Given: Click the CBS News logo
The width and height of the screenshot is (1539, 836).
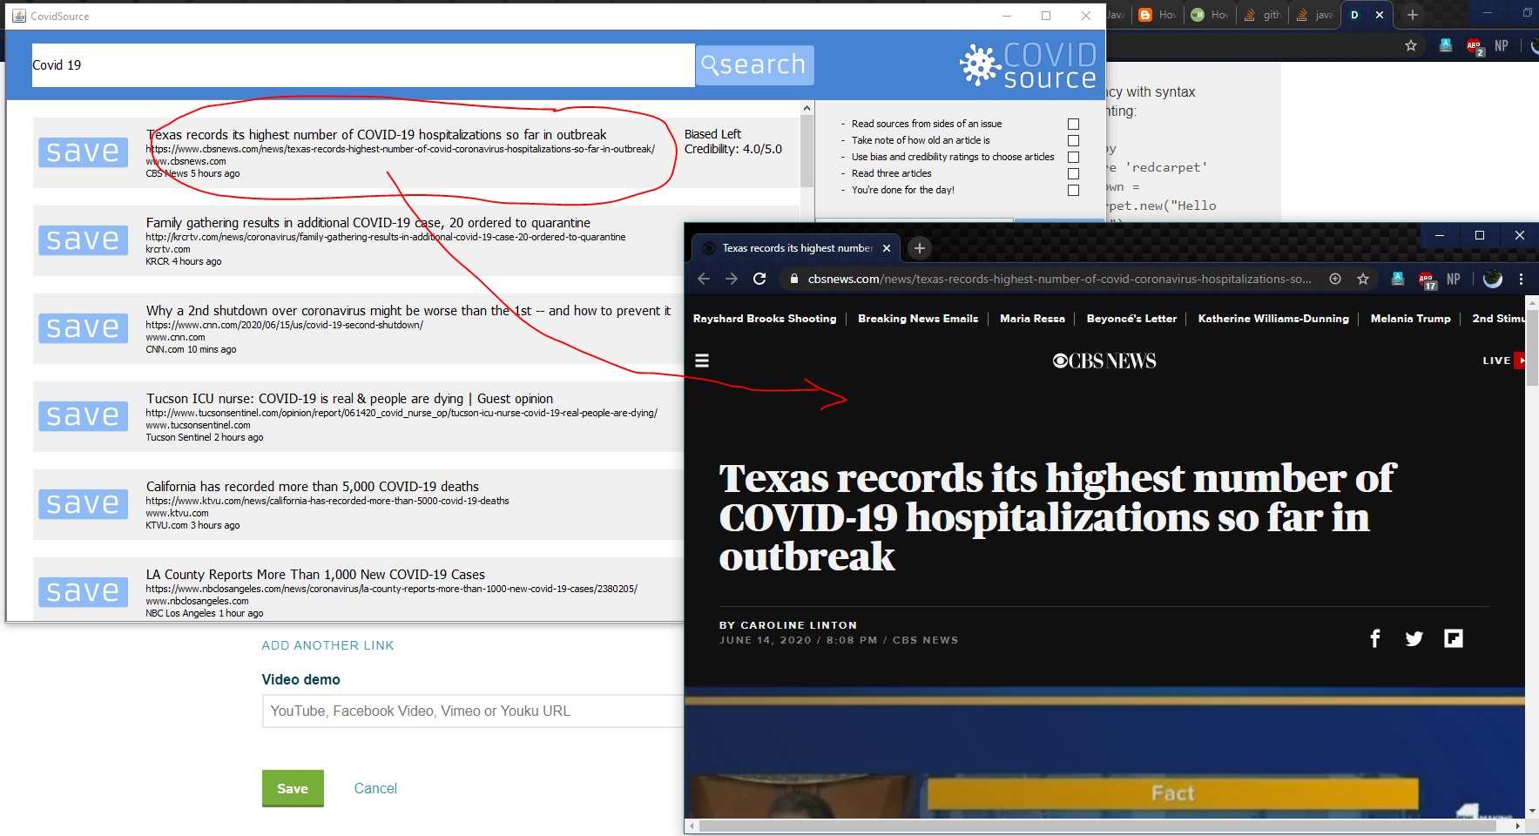Looking at the screenshot, I should [x=1104, y=361].
